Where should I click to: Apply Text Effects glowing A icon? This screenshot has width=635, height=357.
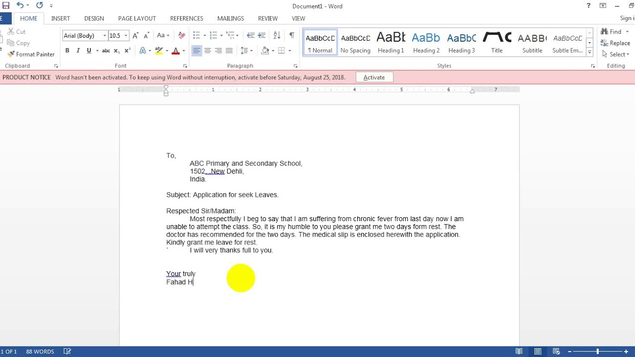143,51
